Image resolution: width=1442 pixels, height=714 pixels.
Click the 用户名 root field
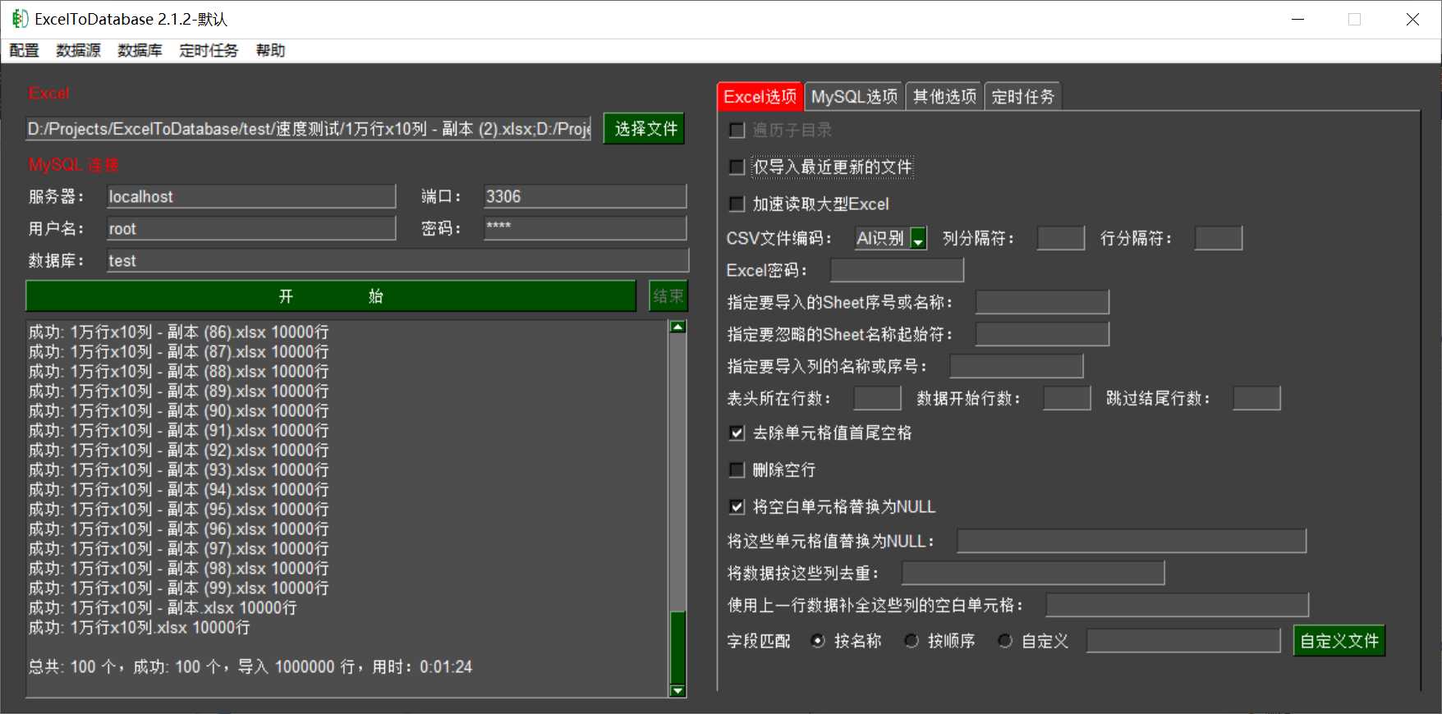(251, 229)
